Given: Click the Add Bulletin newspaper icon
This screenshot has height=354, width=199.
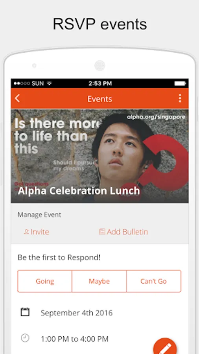Looking at the screenshot, I should tap(102, 232).
